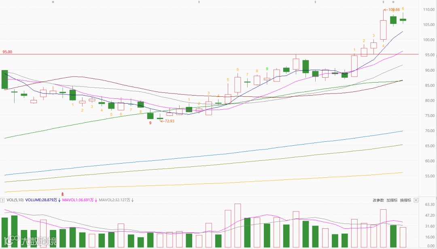Viewport: 437px width, 249px height.
Task: Click the 70.00 price axis label
Action: pyautogui.click(x=429, y=130)
